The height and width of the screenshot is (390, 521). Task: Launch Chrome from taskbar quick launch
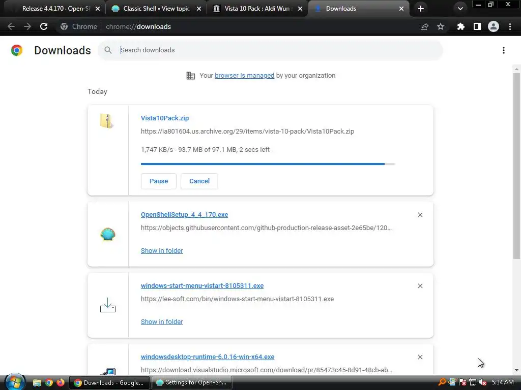tap(49, 383)
